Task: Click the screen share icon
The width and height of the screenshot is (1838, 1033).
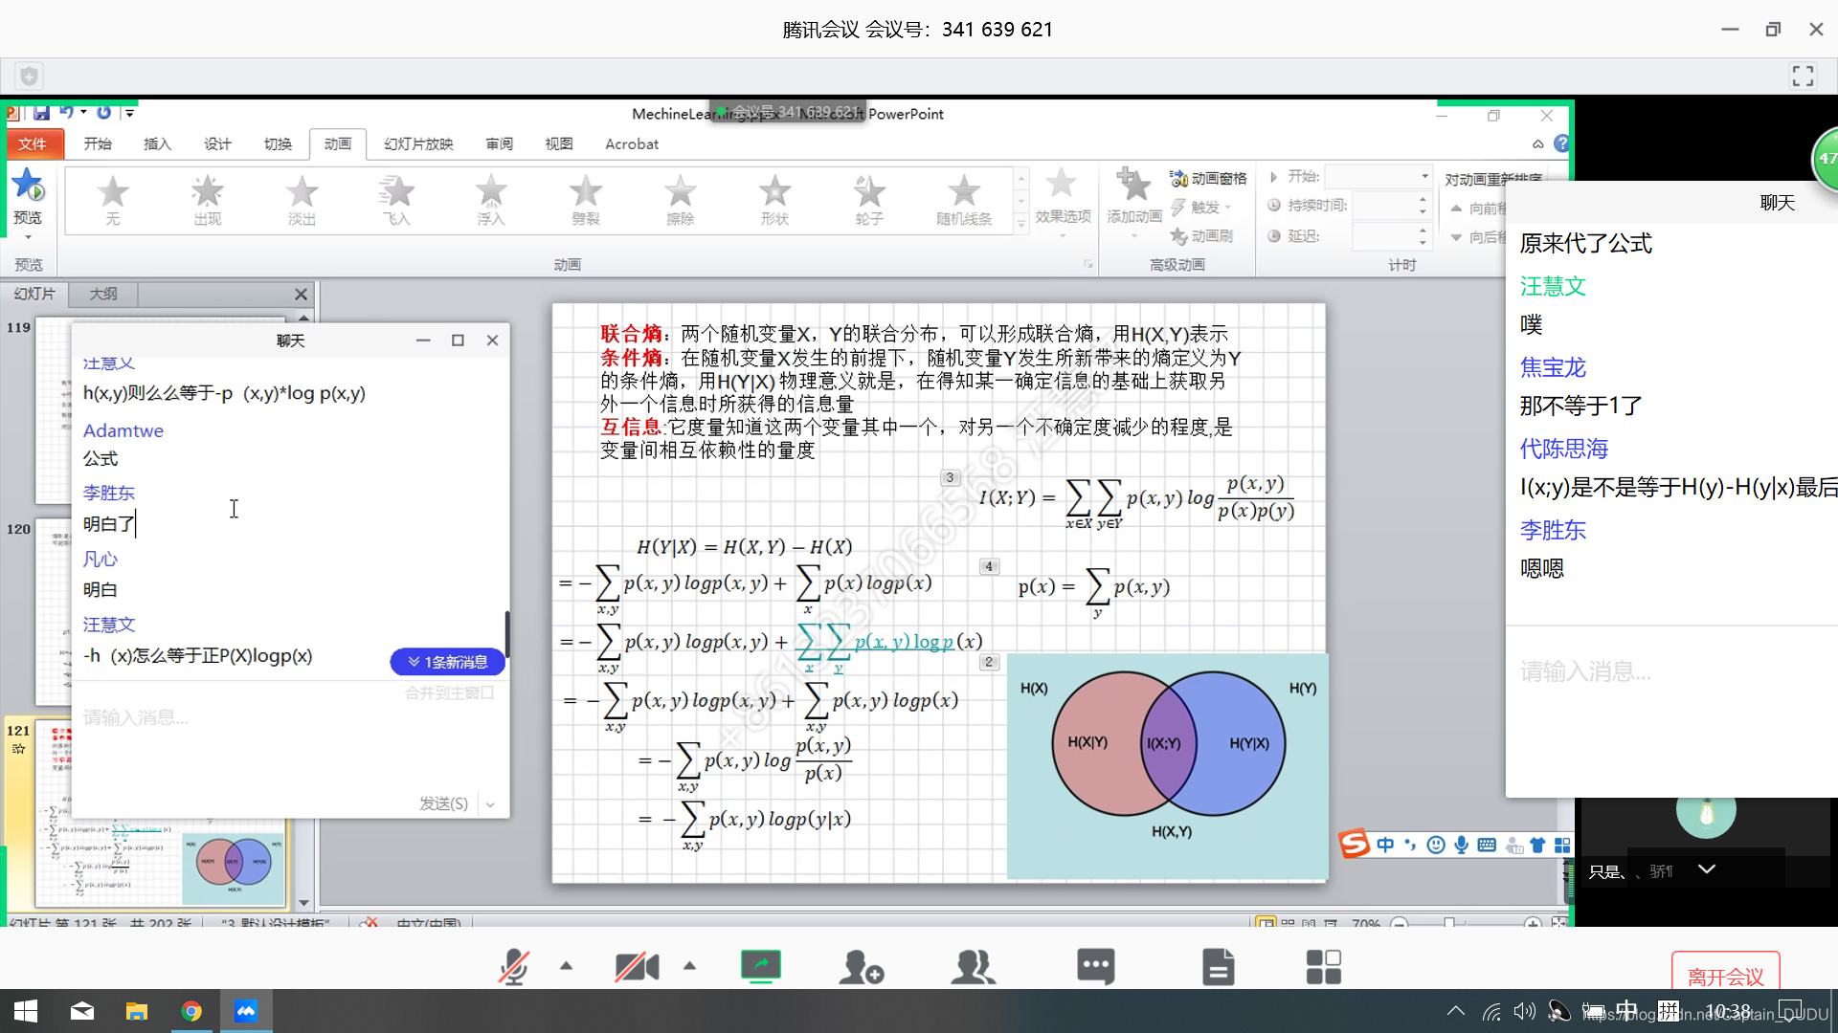Action: [761, 967]
